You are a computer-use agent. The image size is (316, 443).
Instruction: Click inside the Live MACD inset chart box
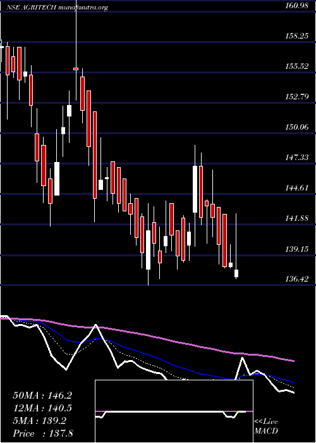point(174,411)
